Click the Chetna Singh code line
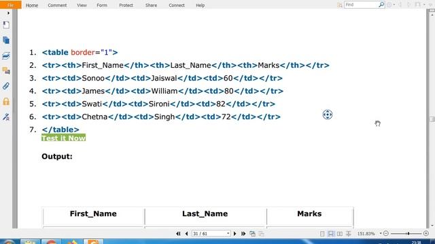The width and height of the screenshot is (435, 244). (161, 117)
